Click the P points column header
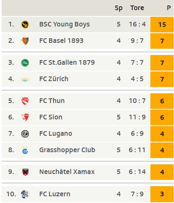 click(x=169, y=8)
